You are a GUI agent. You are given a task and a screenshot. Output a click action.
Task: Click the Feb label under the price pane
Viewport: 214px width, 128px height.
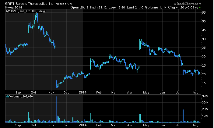[99, 93]
